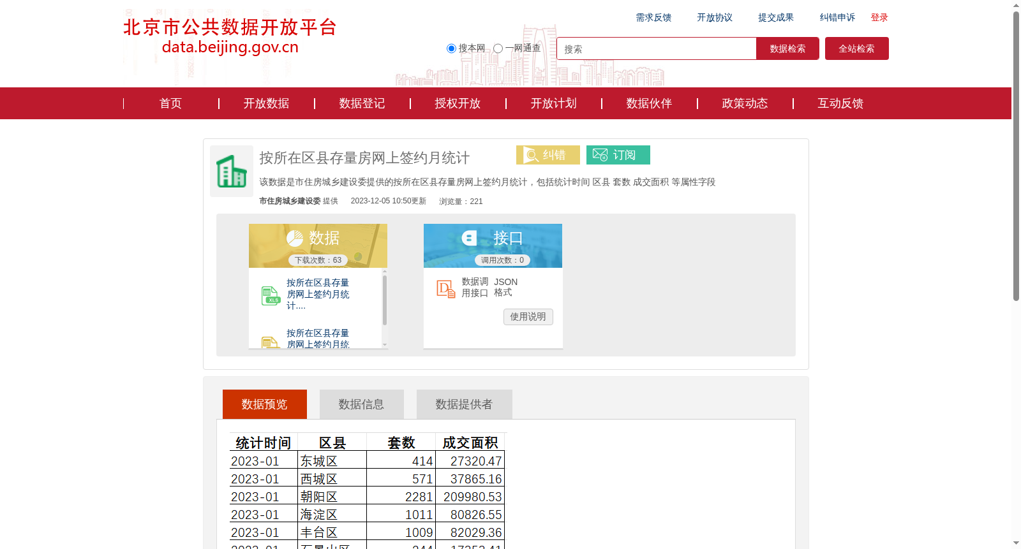The image size is (1021, 549).
Task: Click the 套数 column header
Action: click(401, 443)
